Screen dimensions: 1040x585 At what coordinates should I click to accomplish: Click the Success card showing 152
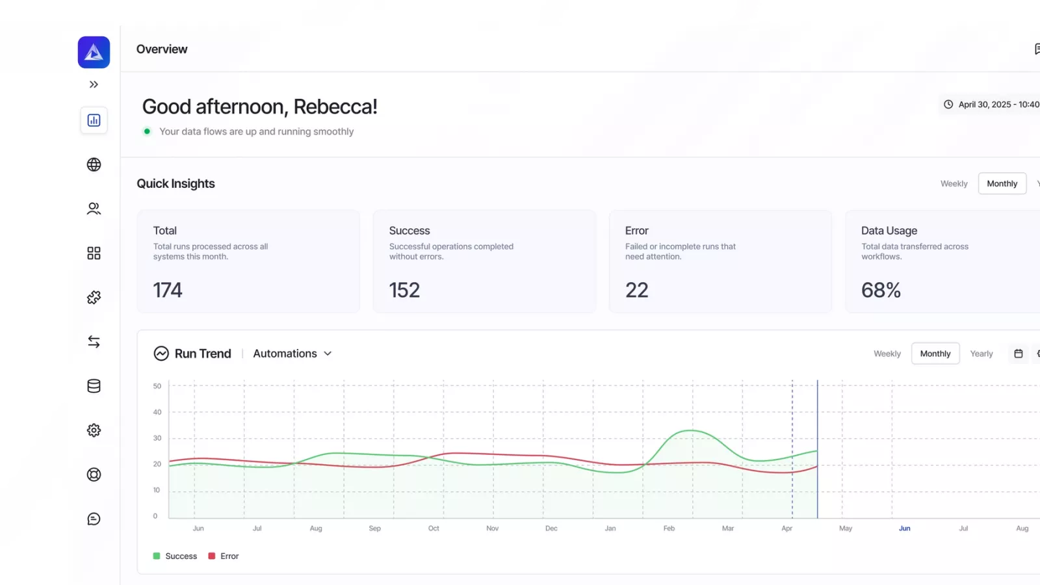pyautogui.click(x=484, y=261)
